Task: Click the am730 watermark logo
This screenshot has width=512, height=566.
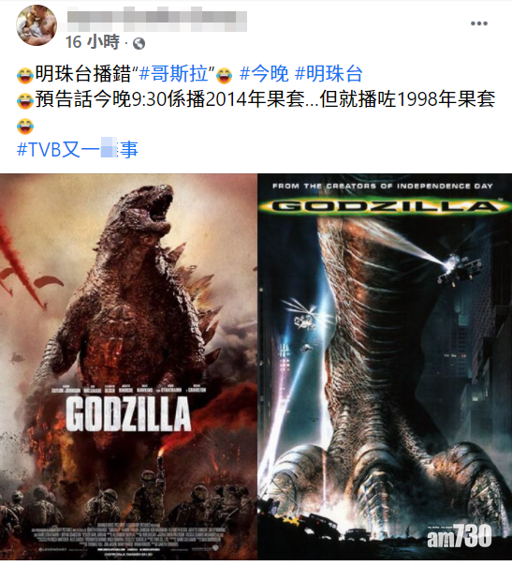Action: coord(460,536)
